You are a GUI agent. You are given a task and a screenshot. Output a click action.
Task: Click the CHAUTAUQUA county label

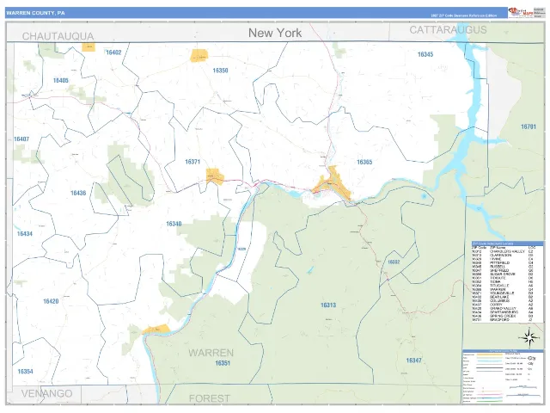coord(58,36)
